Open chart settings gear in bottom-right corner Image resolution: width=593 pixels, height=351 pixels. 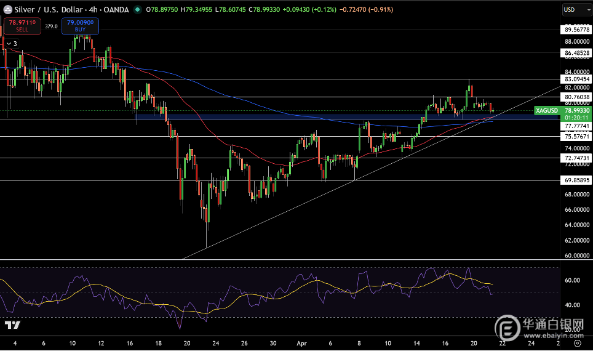tap(576, 344)
